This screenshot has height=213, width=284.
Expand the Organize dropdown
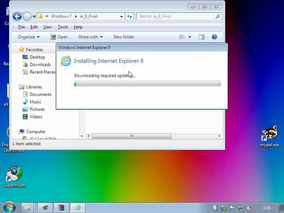29,37
